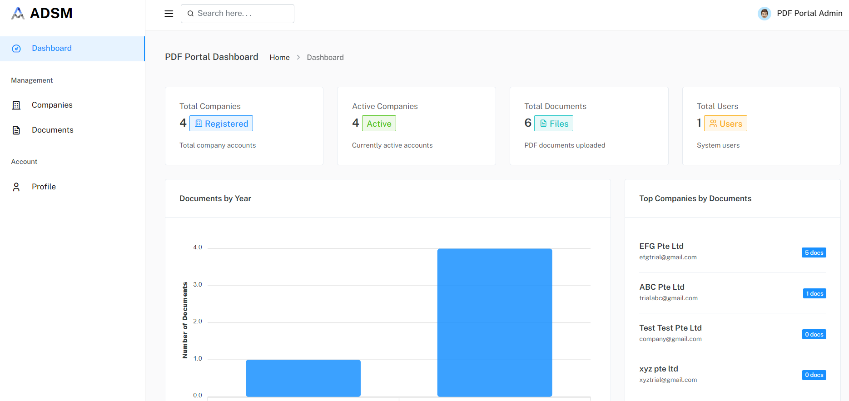Click the Documents file icon in sidebar
The image size is (849, 401).
pyautogui.click(x=16, y=130)
